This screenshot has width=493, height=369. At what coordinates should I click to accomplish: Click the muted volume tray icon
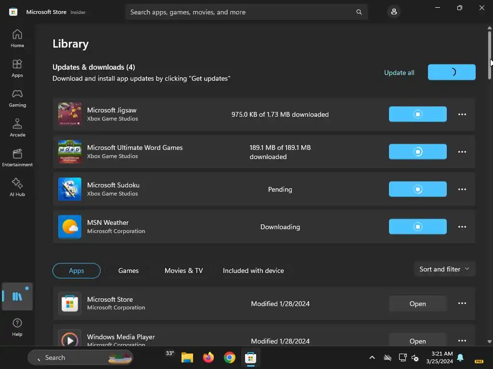pyautogui.click(x=415, y=357)
